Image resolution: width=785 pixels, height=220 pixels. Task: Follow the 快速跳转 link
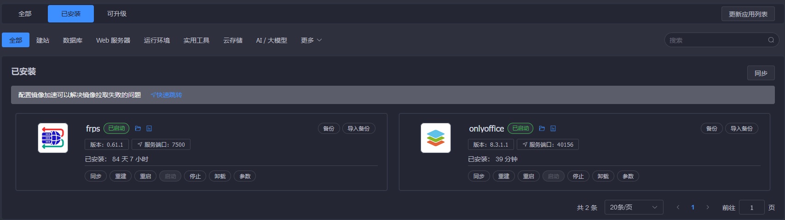167,95
